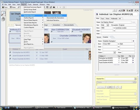
Task: Click the paste citation icon
Action: [110, 87]
